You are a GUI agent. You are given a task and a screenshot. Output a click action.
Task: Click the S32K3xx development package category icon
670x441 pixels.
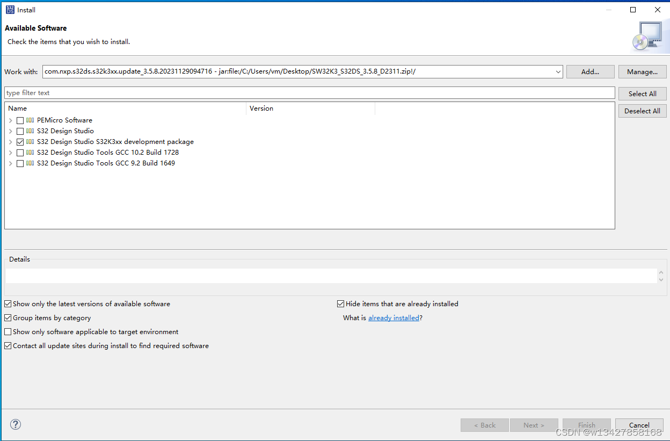(x=30, y=142)
